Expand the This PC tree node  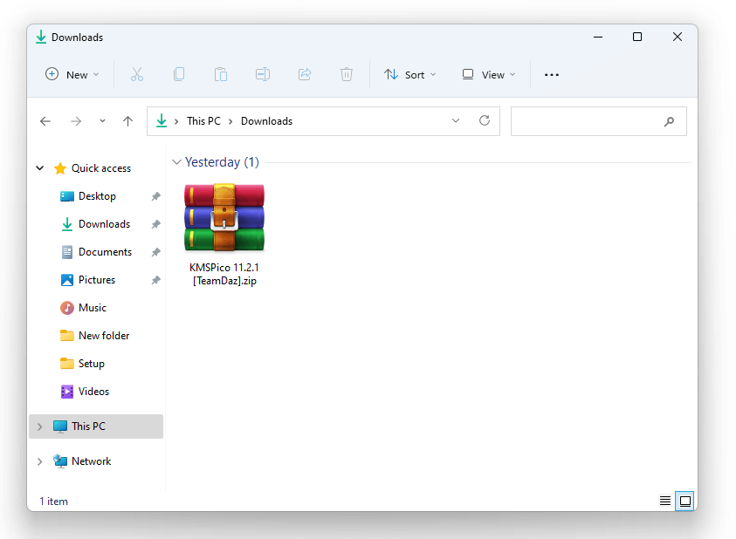click(x=40, y=426)
